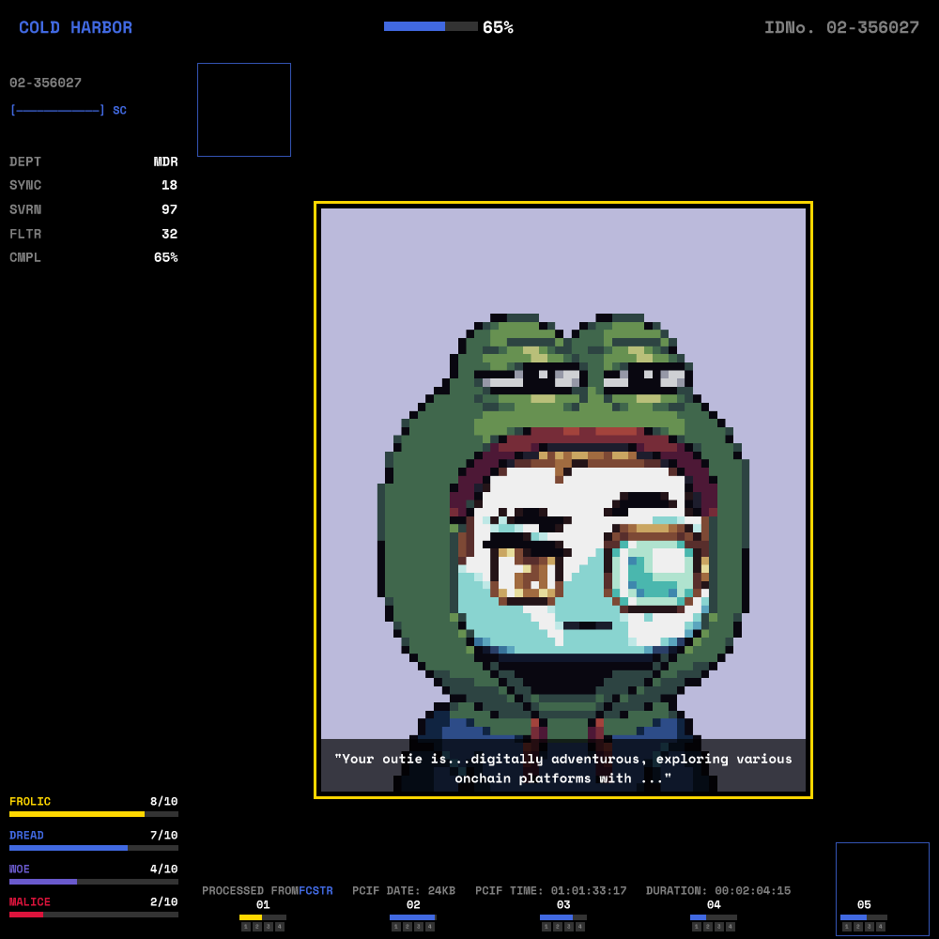Click box 1 under bin 01
The height and width of the screenshot is (939, 939).
245,927
